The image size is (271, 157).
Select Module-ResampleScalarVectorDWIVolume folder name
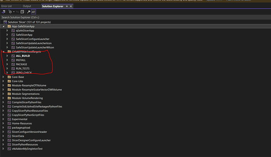(x=37, y=90)
